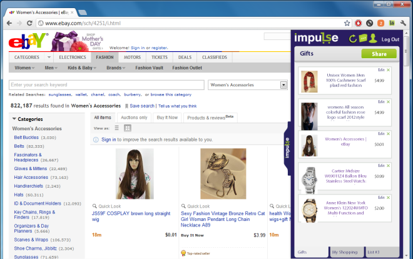This screenshot has width=413, height=259.
Task: Click the Cartier watch thumbnail in Impulse
Action: (x=310, y=180)
